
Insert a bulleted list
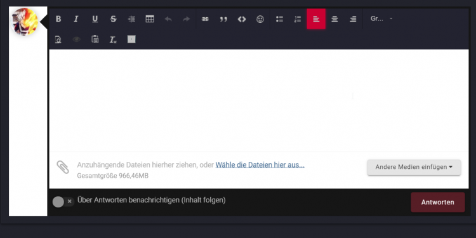coord(279,19)
